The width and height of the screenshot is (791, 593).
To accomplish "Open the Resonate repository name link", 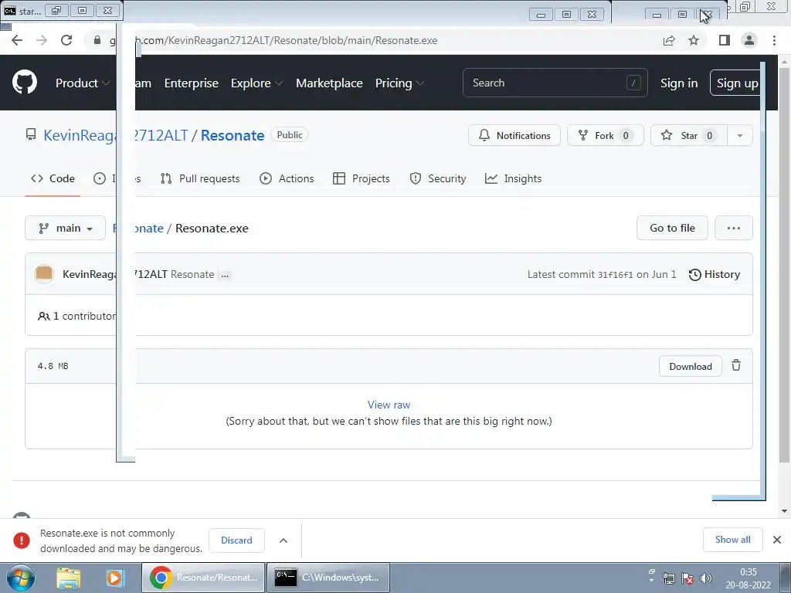I will tap(233, 135).
